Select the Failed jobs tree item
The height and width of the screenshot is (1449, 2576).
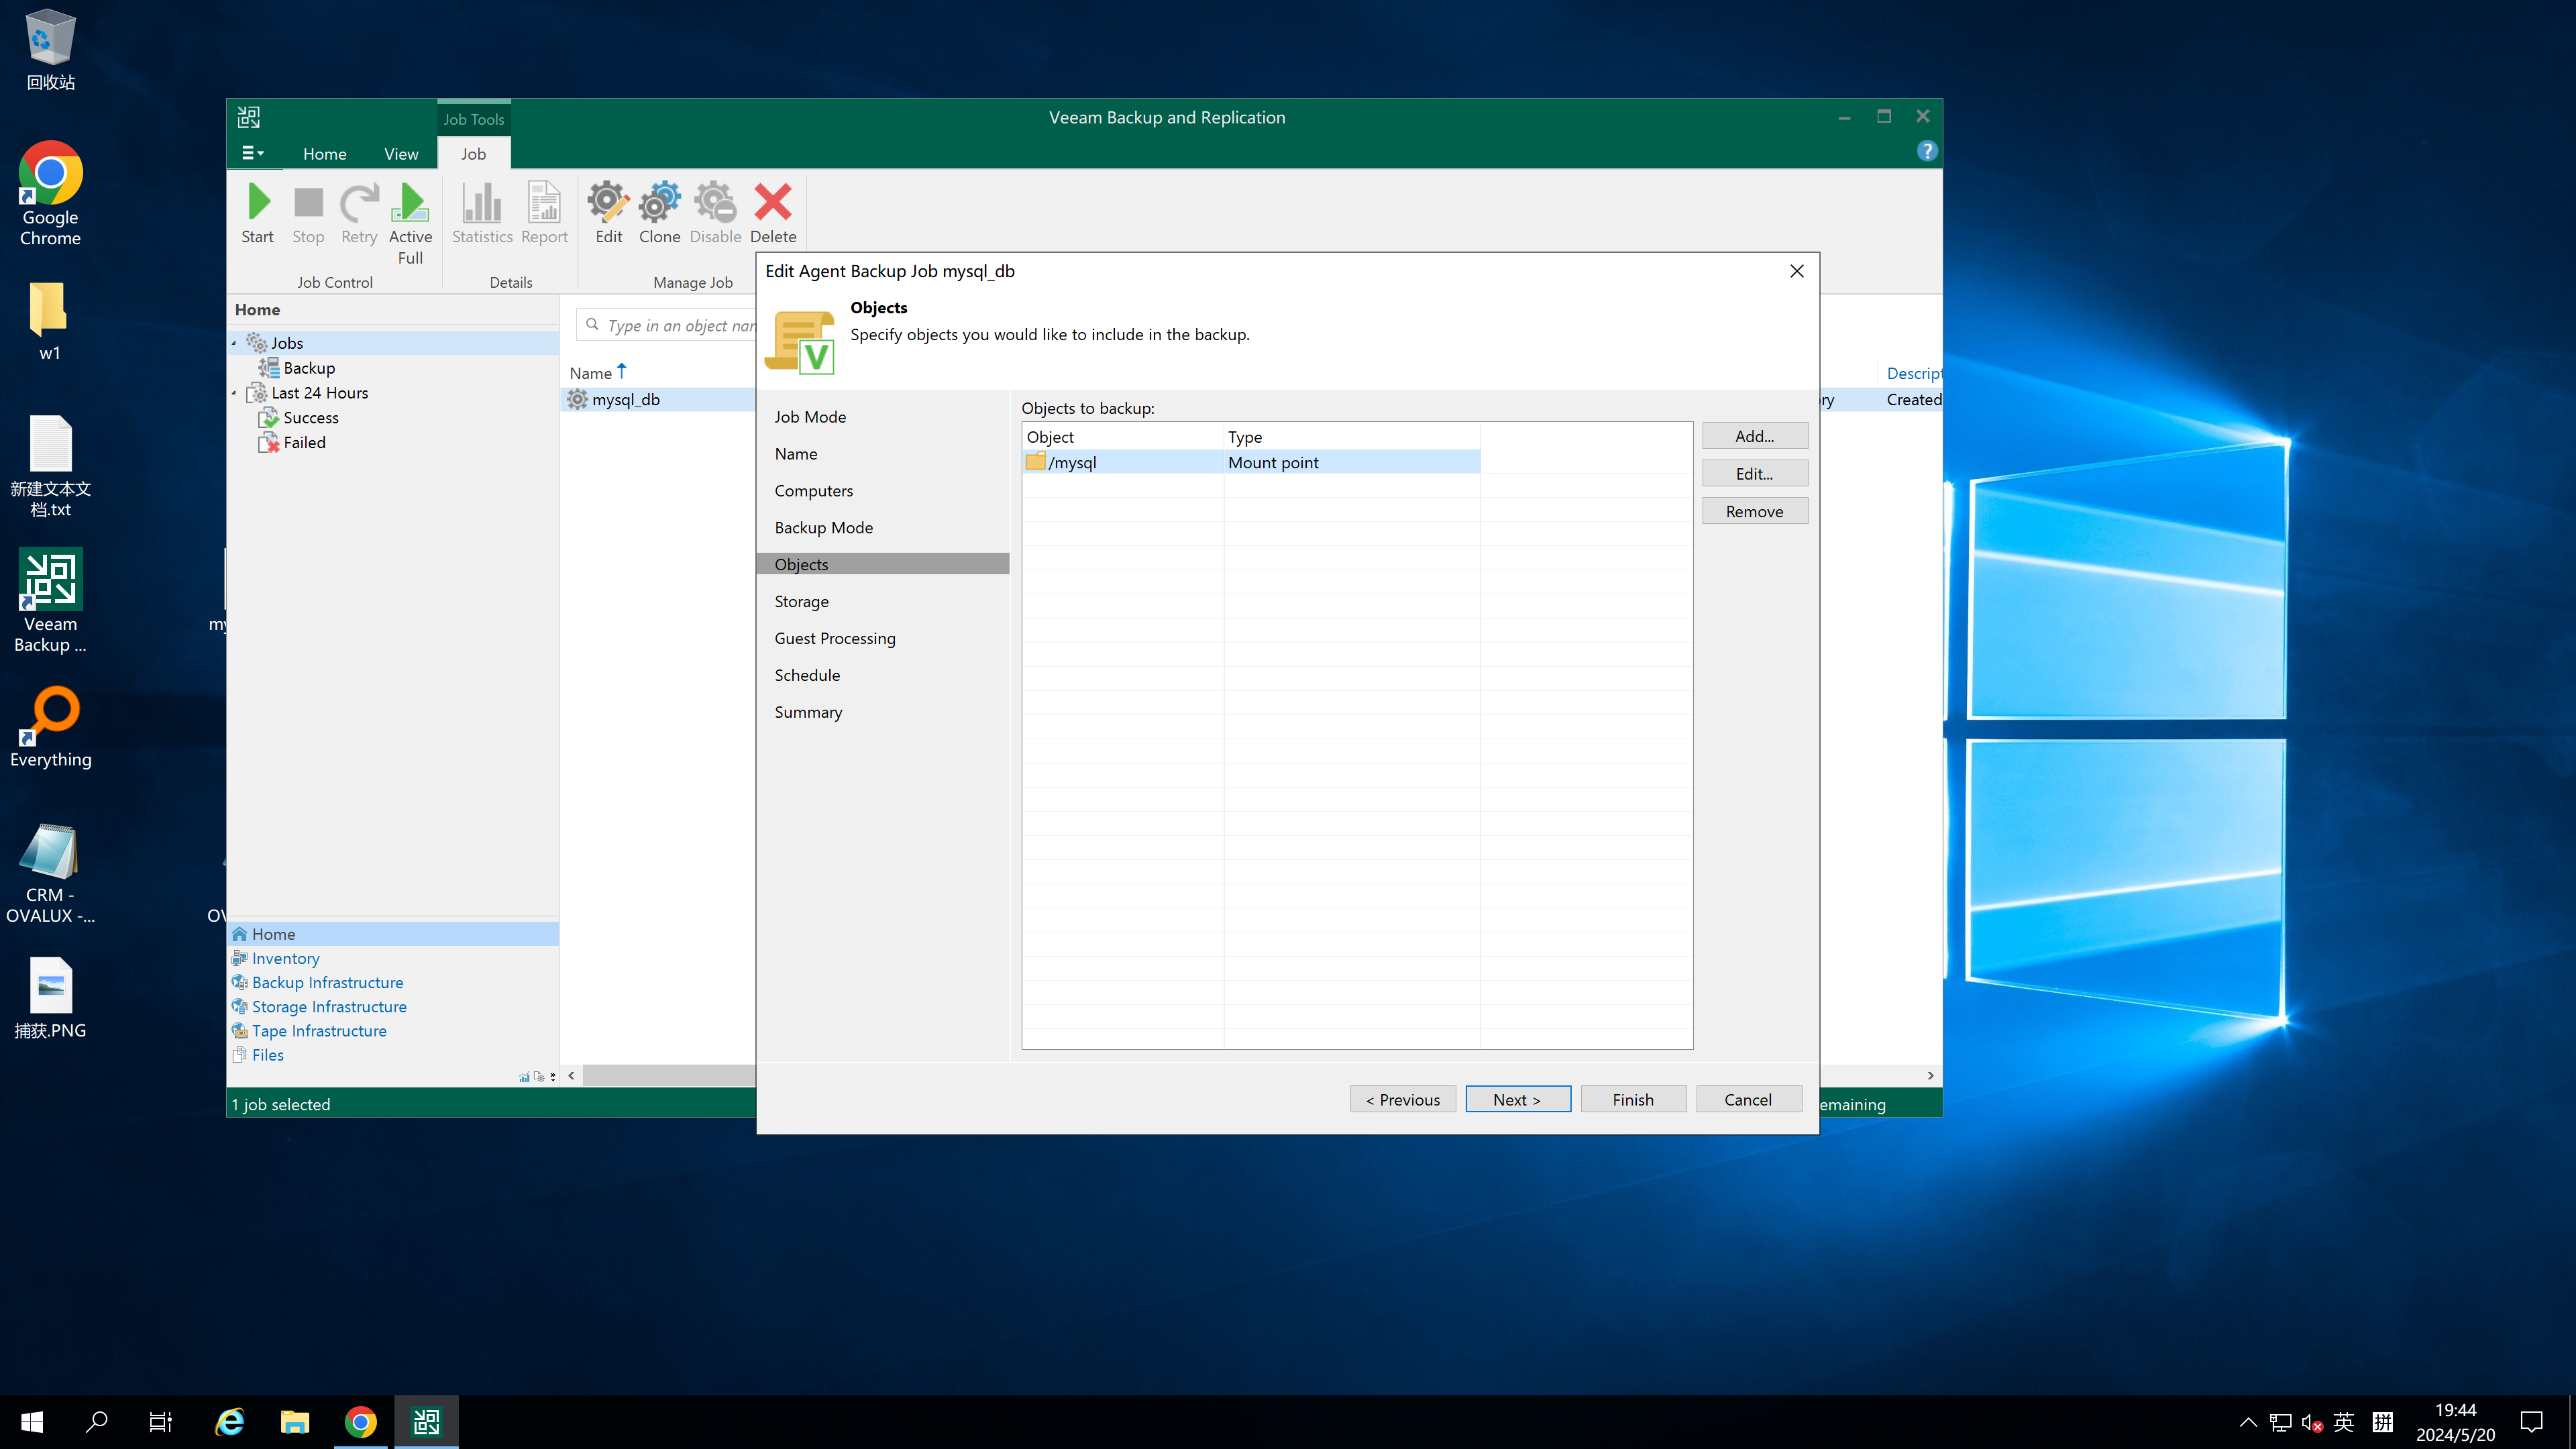(x=304, y=442)
